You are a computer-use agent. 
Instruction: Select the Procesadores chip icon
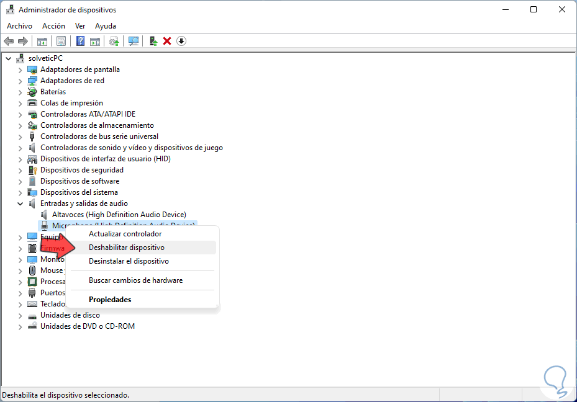[x=32, y=282]
